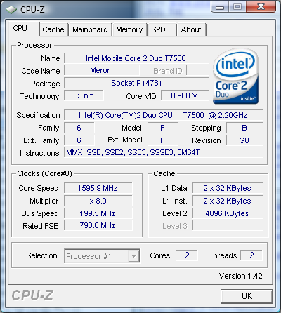Click the specification field showing T7500 @ 2.20GHz
281x313 pixels.
pyautogui.click(x=163, y=115)
